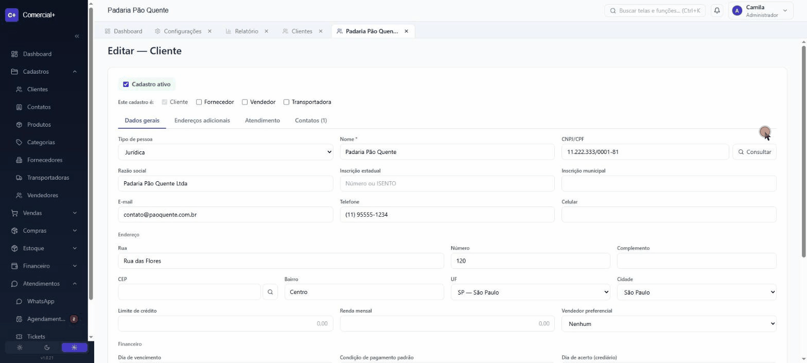The image size is (807, 363).
Task: Click in the Nome field
Action: point(447,152)
